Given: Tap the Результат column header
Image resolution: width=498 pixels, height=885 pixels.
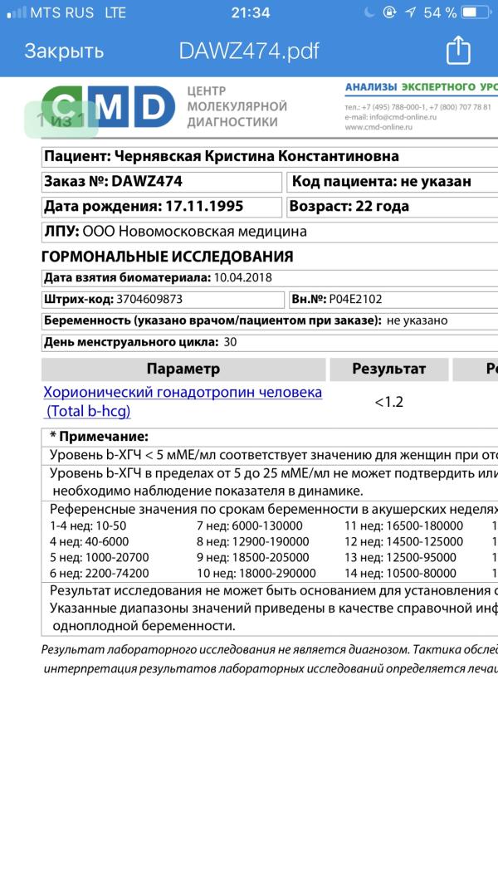Looking at the screenshot, I should coord(389,369).
